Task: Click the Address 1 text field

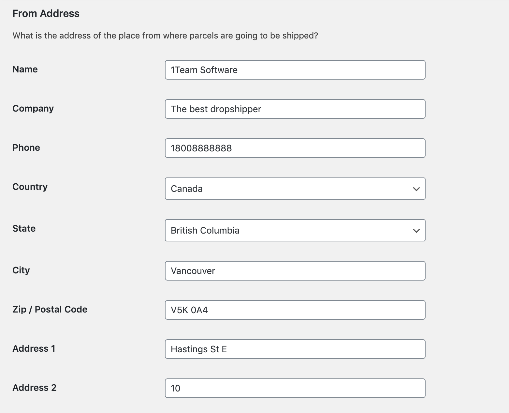Action: click(x=295, y=349)
